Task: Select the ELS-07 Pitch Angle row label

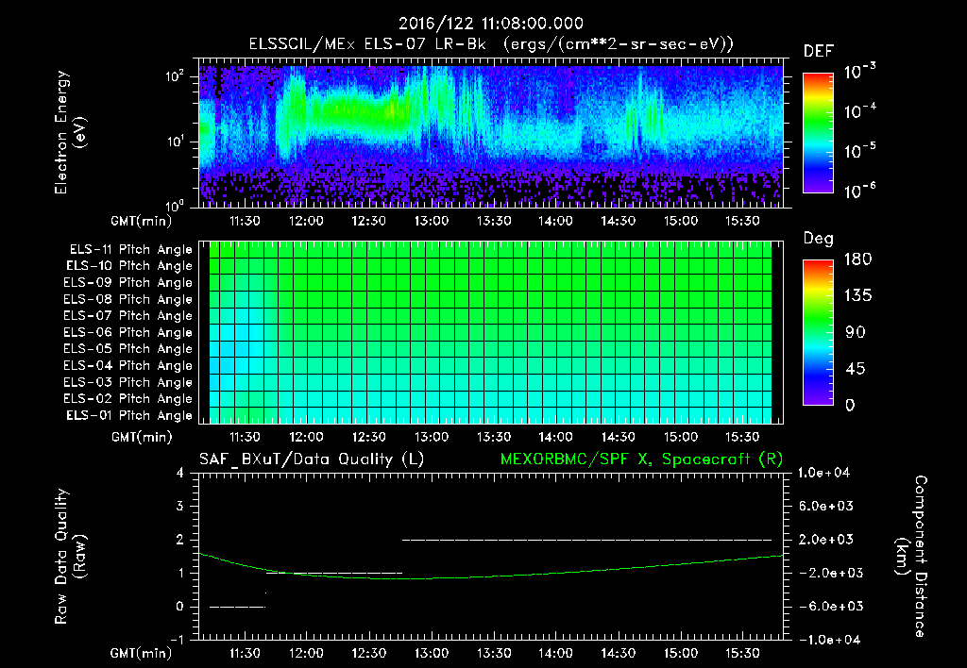Action: (127, 315)
